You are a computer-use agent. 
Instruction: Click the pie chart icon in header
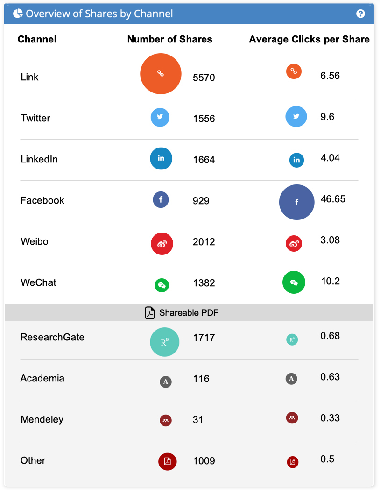coord(18,14)
